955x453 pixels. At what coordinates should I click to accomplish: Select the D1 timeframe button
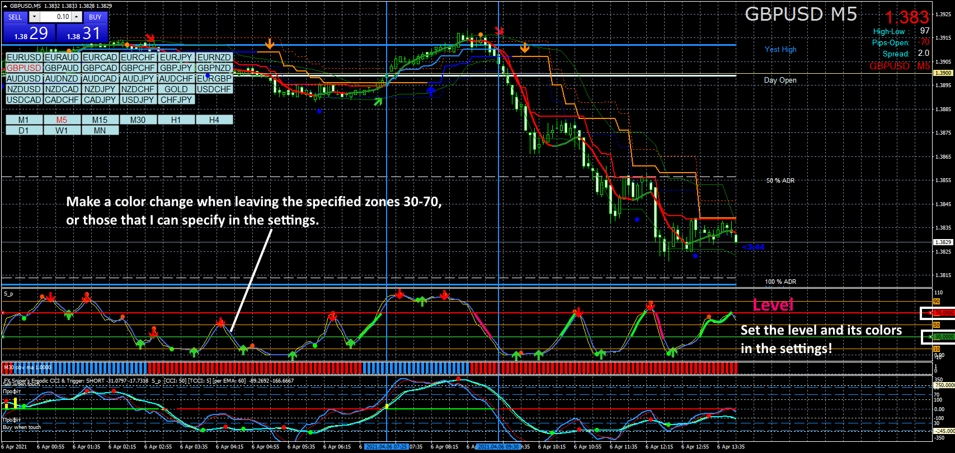pyautogui.click(x=23, y=130)
